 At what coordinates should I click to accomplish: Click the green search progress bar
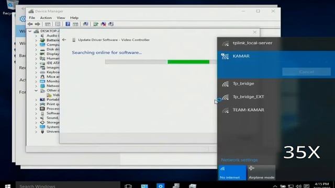point(188,62)
